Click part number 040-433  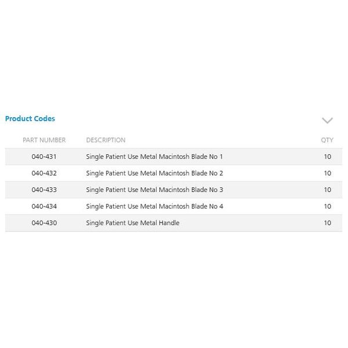(x=44, y=190)
